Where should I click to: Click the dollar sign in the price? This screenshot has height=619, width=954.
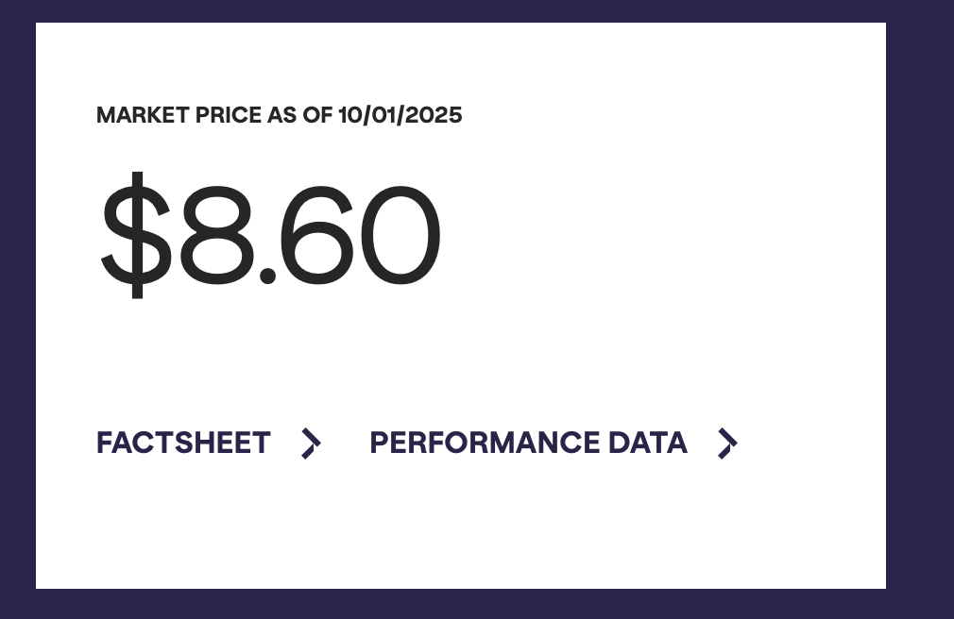(137, 235)
